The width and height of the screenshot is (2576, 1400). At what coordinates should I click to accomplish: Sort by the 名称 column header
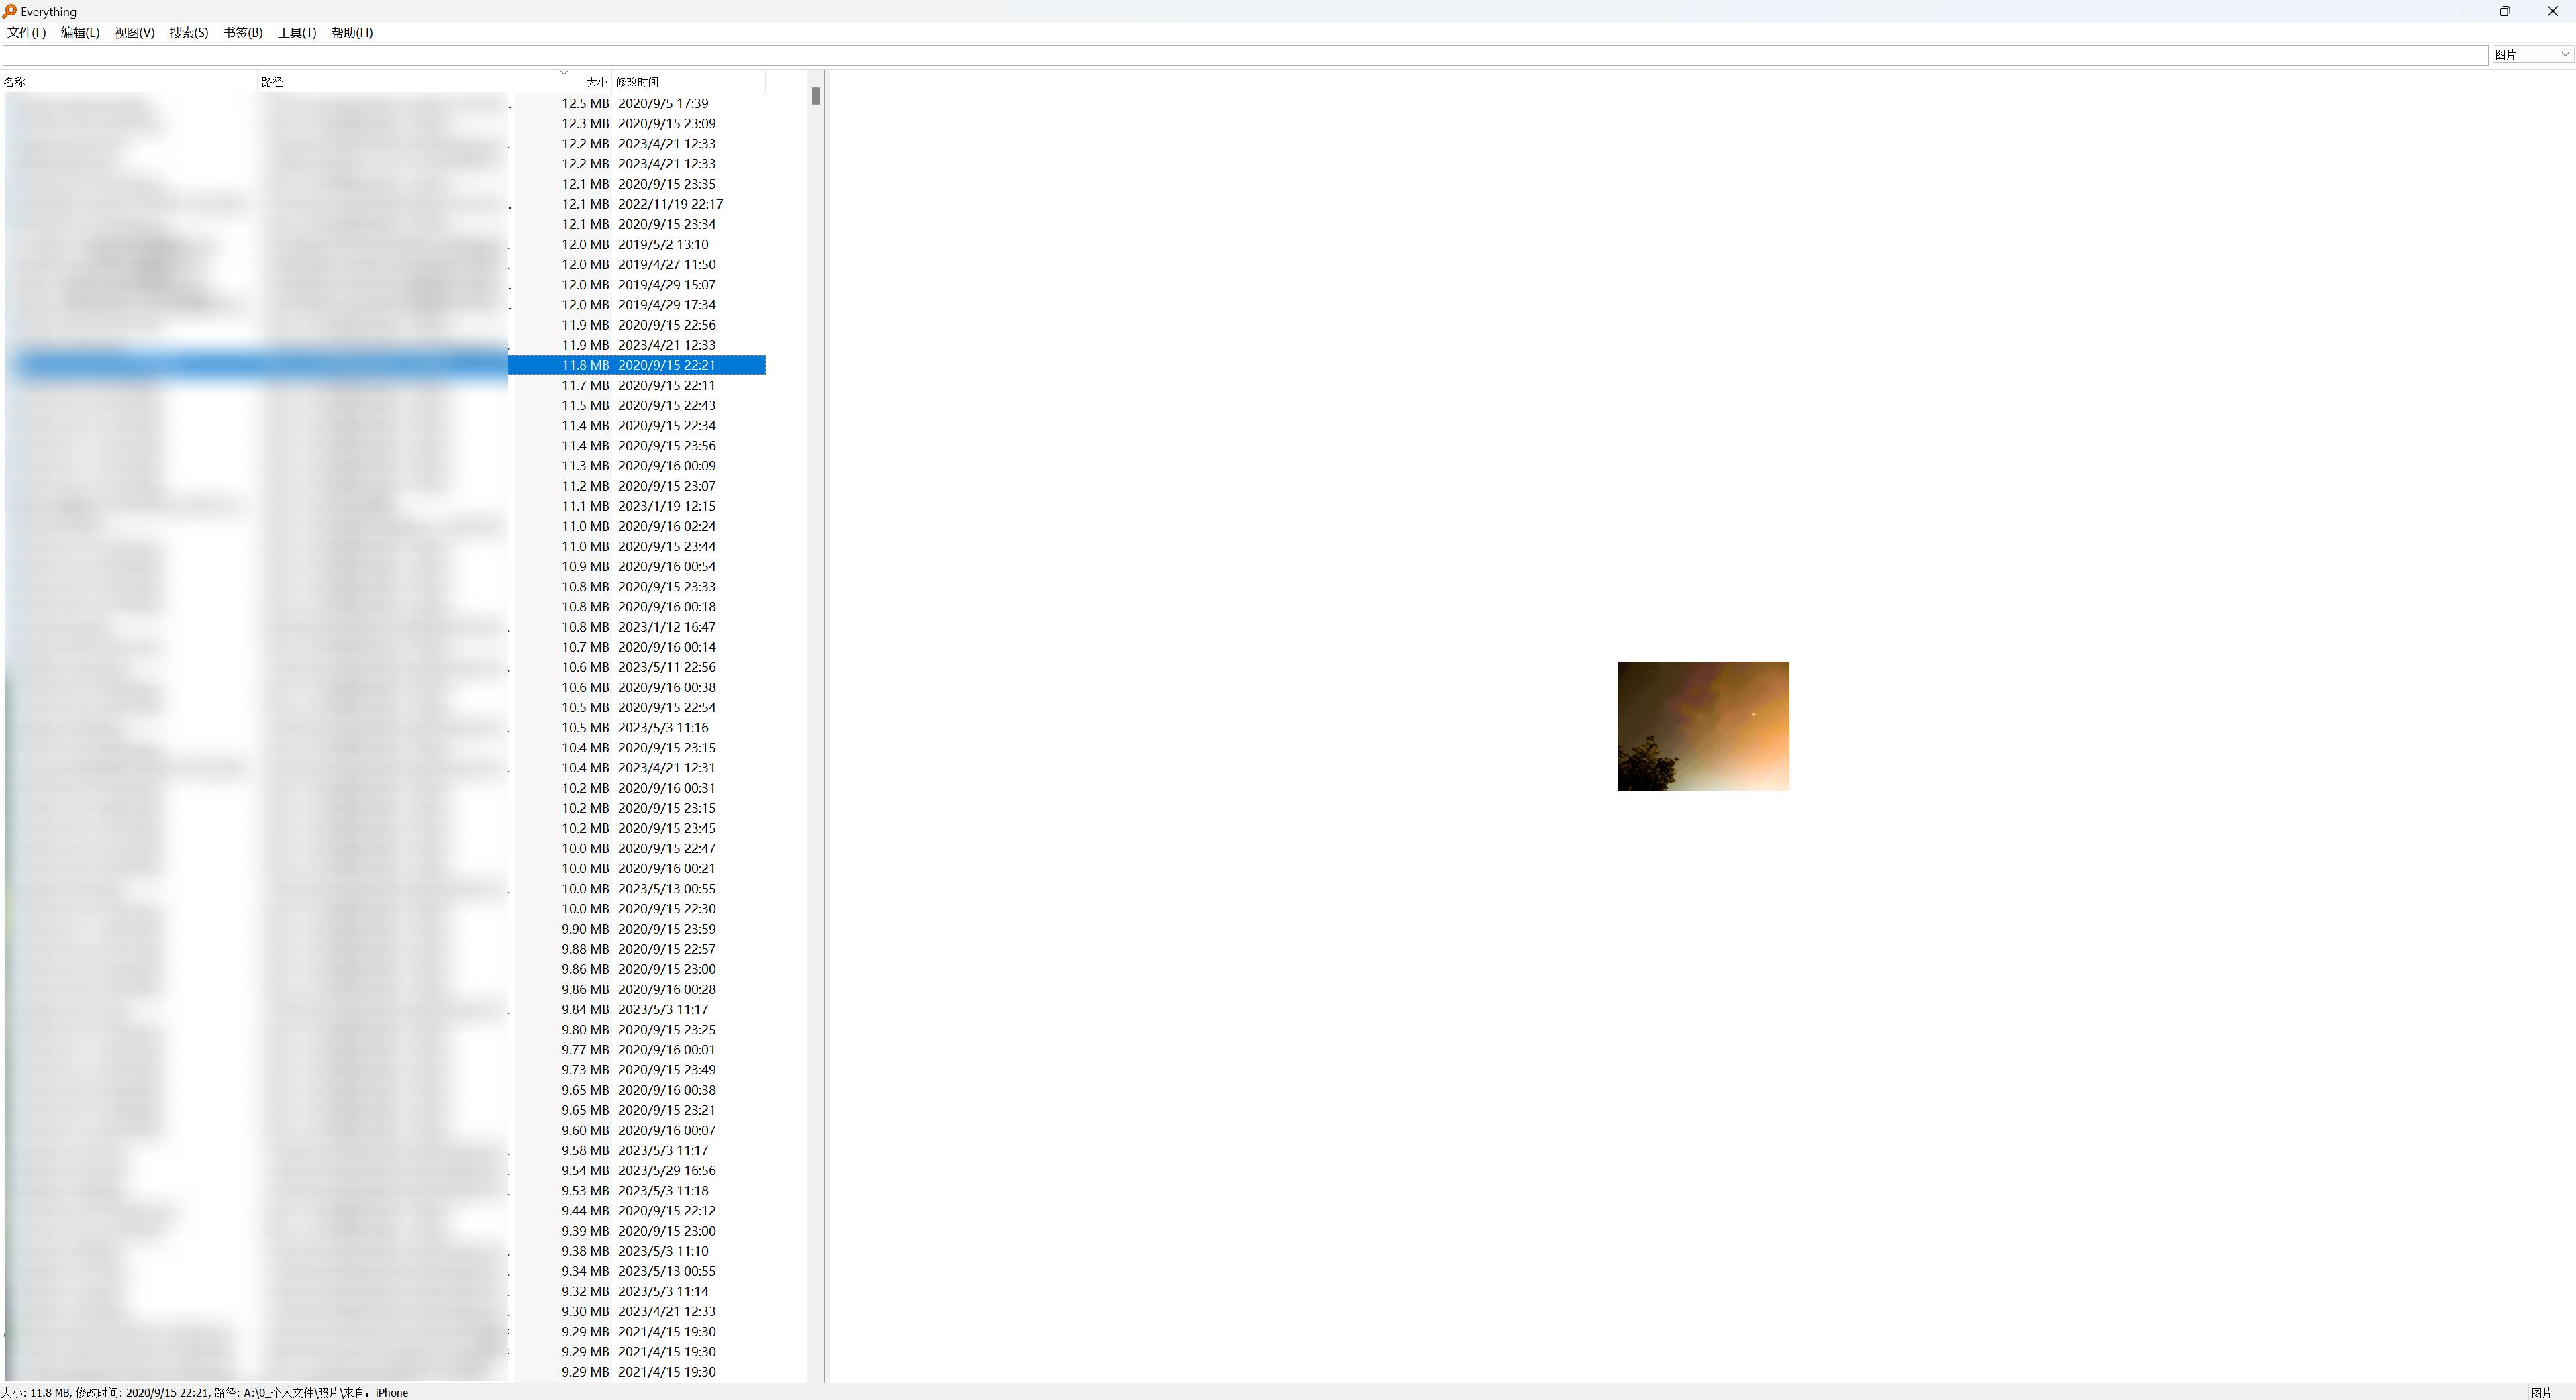coord(15,82)
